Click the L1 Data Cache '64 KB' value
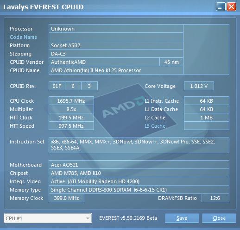The width and height of the screenshot is (240, 230). pyautogui.click(x=207, y=109)
